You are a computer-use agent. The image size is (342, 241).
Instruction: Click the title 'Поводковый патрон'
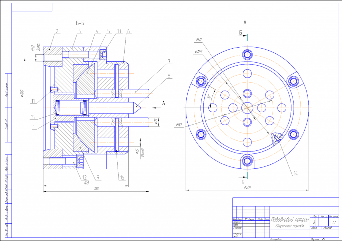[x=290, y=220]
